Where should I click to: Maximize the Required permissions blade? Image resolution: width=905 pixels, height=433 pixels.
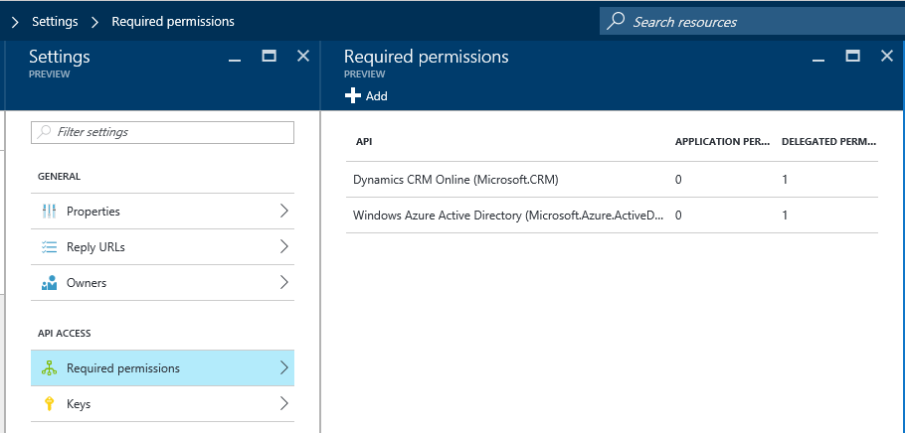(852, 57)
